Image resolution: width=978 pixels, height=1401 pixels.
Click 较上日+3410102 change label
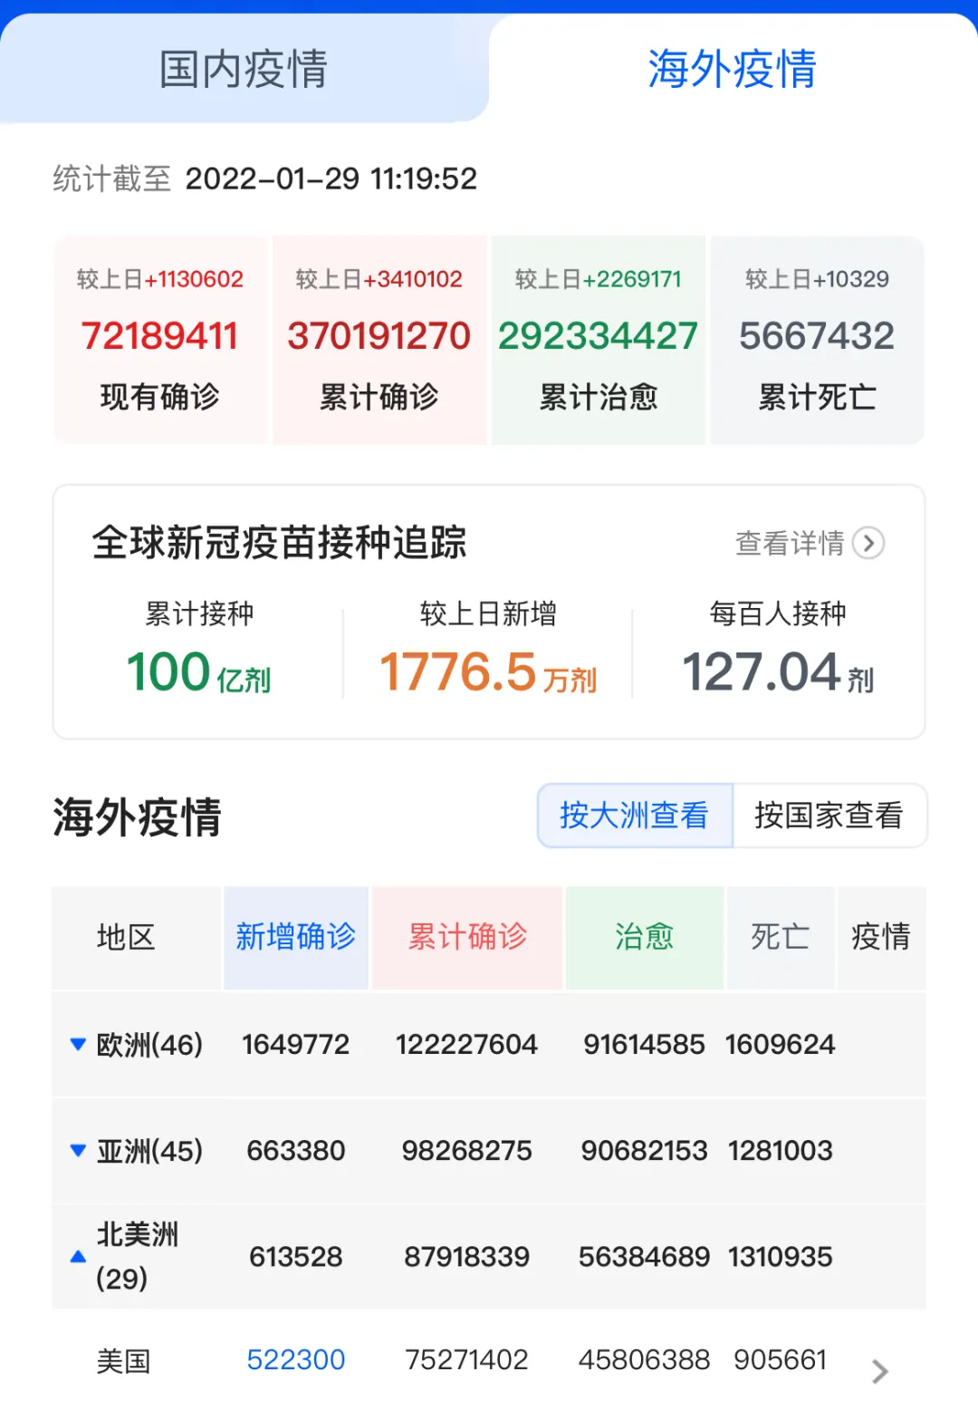[379, 279]
